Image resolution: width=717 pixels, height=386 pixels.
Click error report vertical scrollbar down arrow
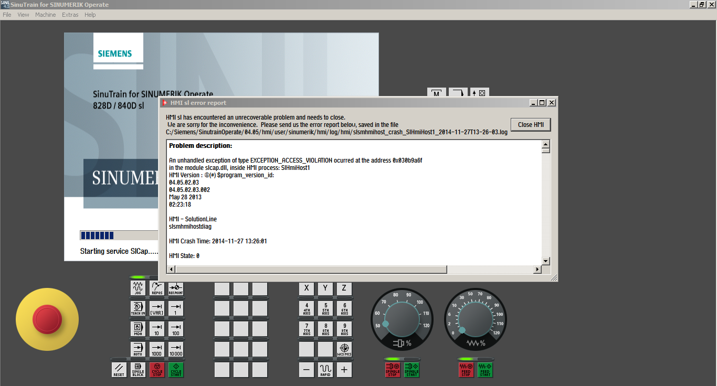click(545, 261)
